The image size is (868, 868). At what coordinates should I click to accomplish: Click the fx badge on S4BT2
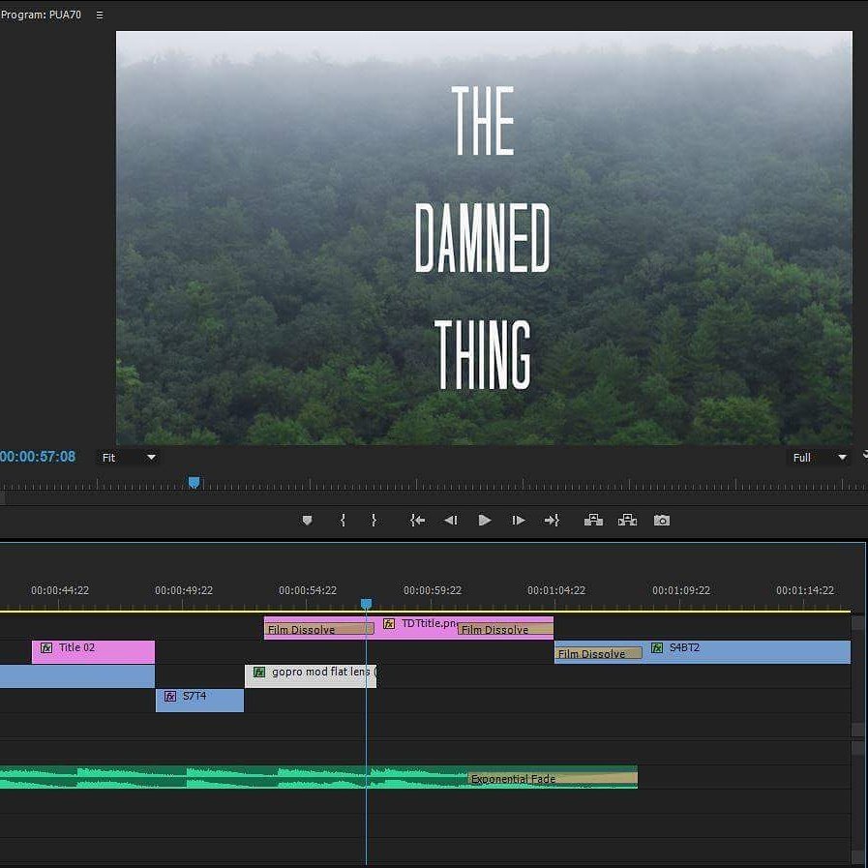pyautogui.click(x=657, y=647)
